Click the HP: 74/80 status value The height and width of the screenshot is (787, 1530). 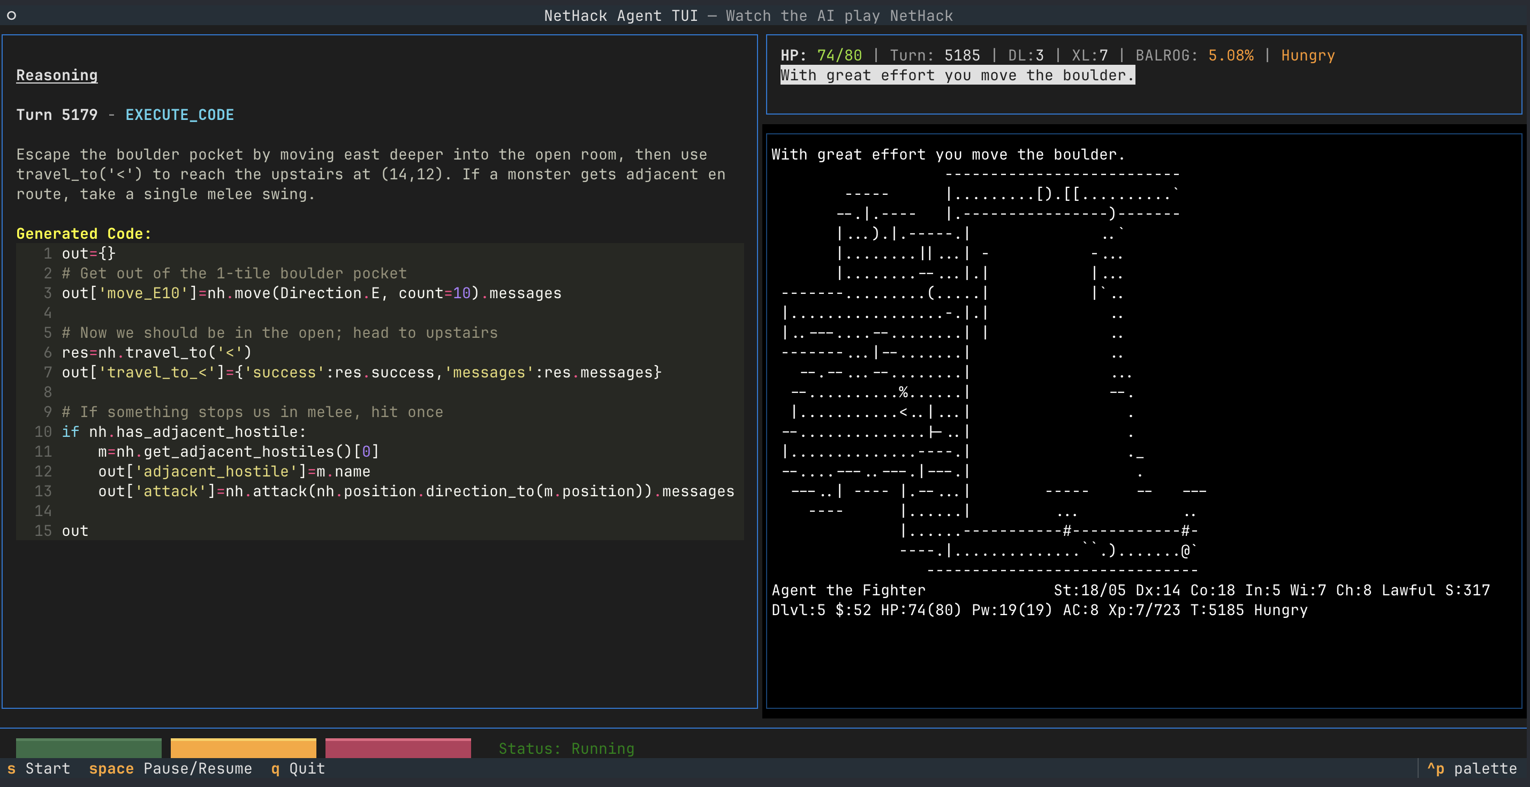(821, 55)
